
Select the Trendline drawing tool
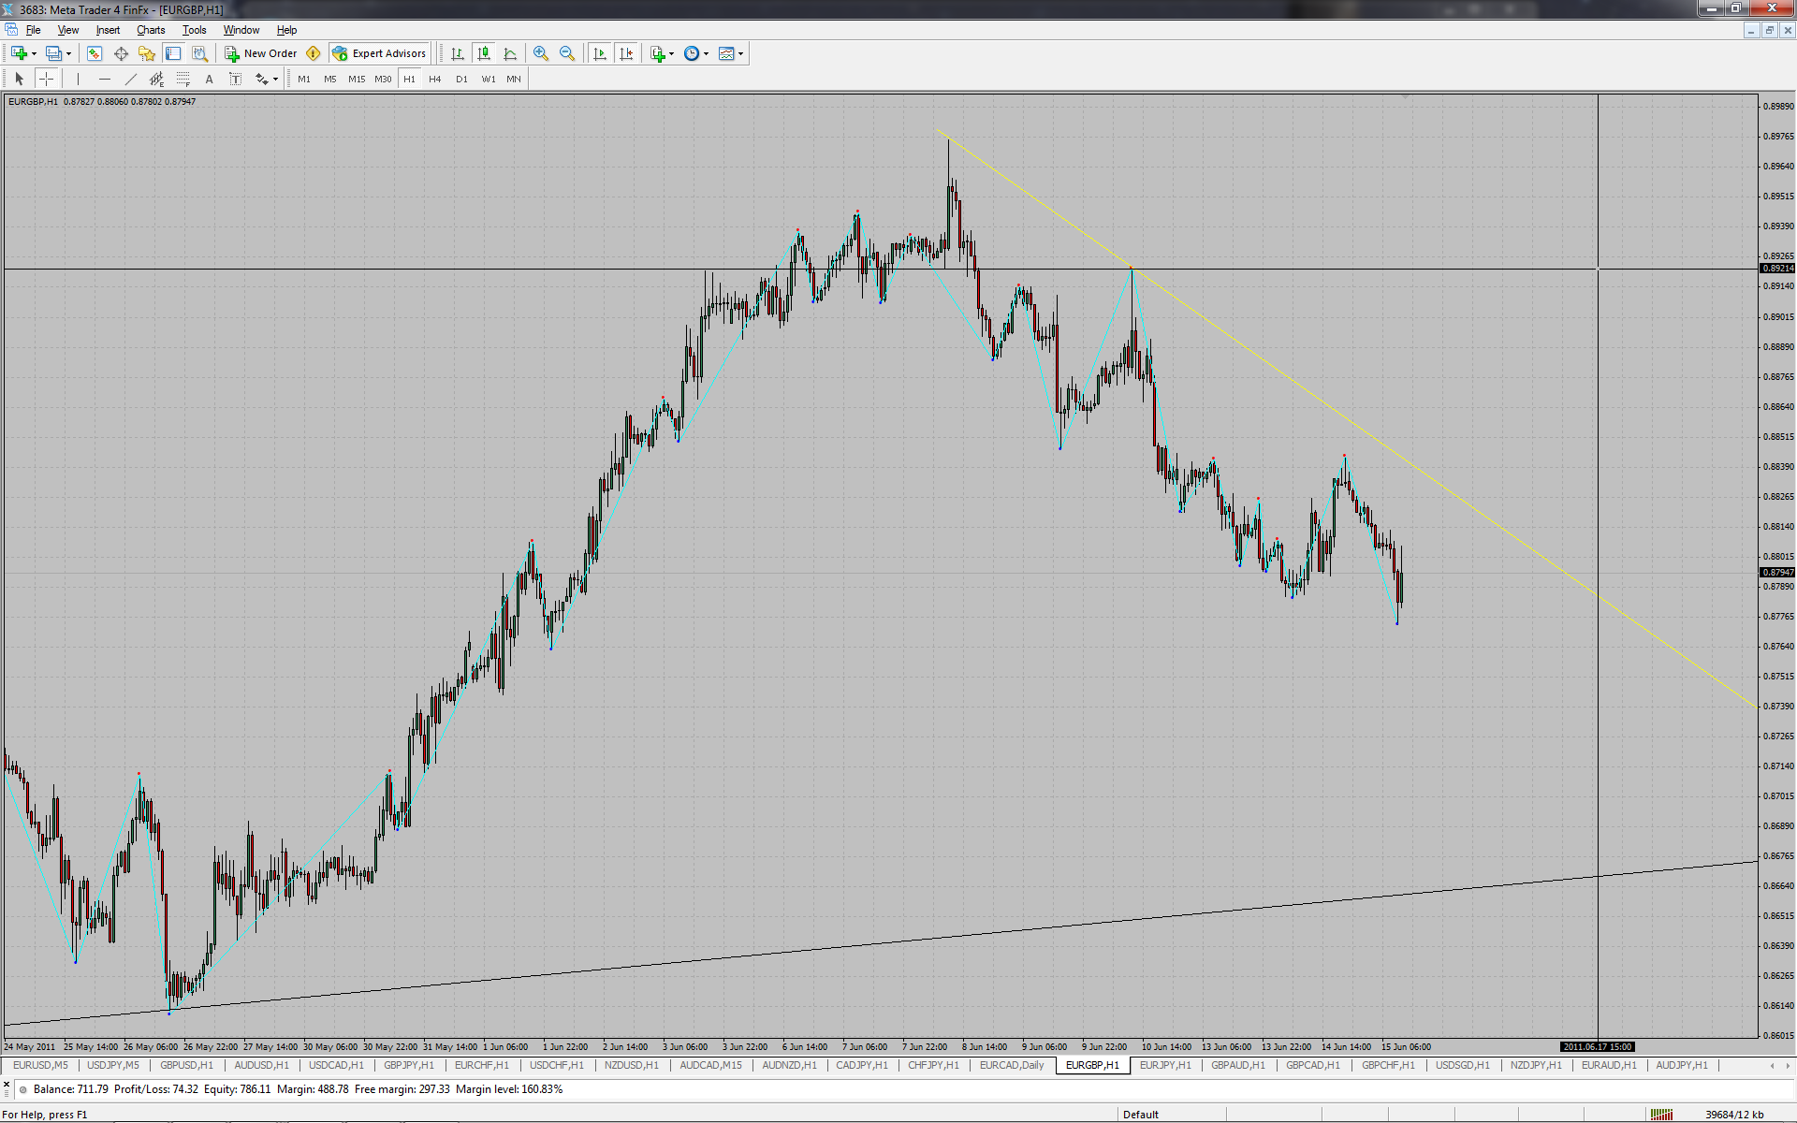click(131, 80)
